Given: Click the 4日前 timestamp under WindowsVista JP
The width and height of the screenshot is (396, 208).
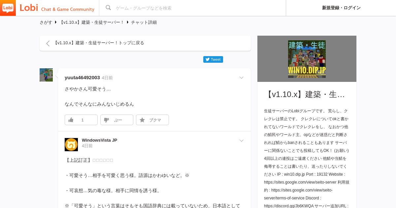Looking at the screenshot, I should [x=87, y=146].
